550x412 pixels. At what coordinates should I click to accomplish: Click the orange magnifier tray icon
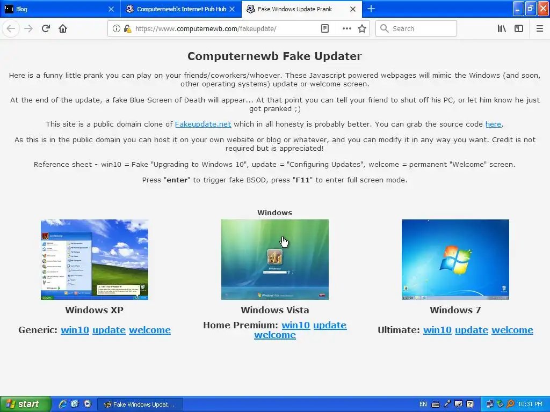click(x=510, y=404)
